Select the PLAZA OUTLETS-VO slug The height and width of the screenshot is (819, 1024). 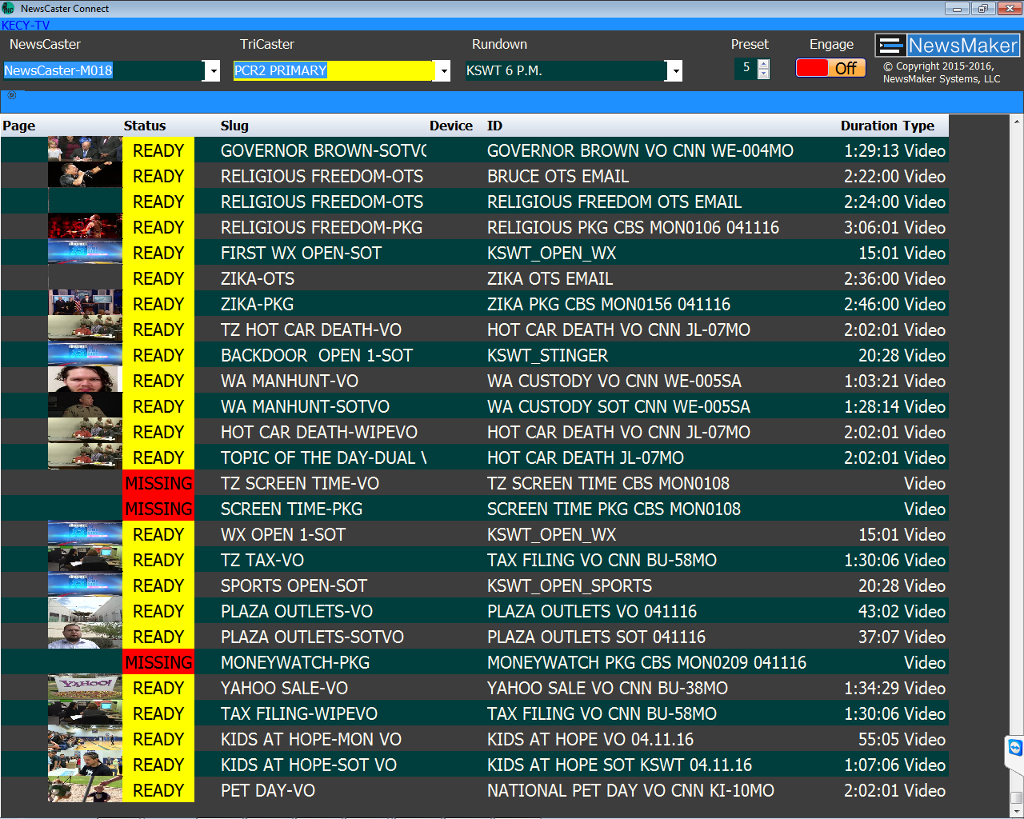coord(297,611)
